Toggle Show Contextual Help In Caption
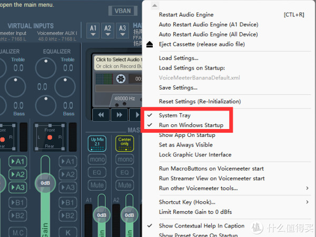The image size is (316, 237). (x=201, y=226)
